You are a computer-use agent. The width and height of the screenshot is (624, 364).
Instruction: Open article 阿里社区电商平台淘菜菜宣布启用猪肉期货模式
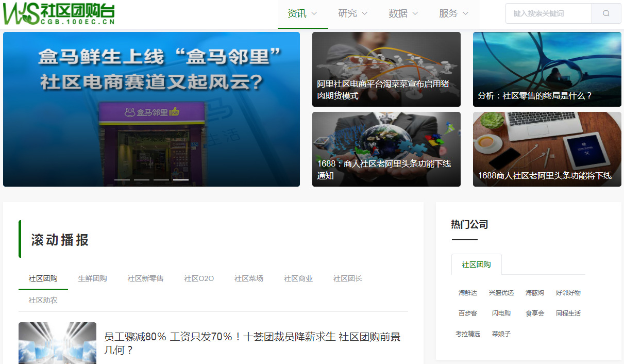tap(386, 69)
